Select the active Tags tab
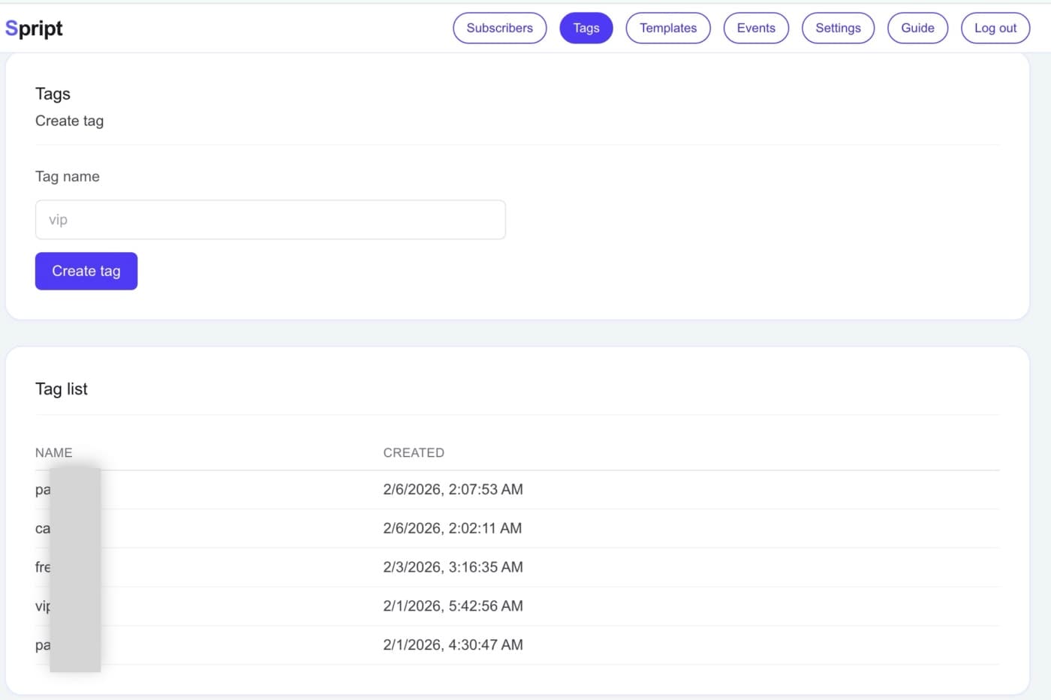 [586, 29]
